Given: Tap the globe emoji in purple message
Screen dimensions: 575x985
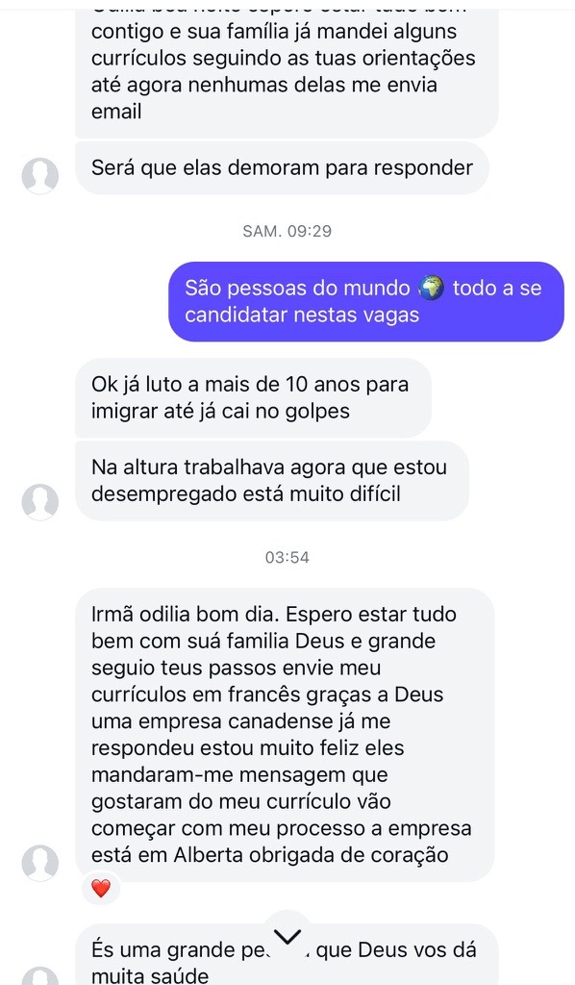Looking at the screenshot, I should [x=431, y=288].
